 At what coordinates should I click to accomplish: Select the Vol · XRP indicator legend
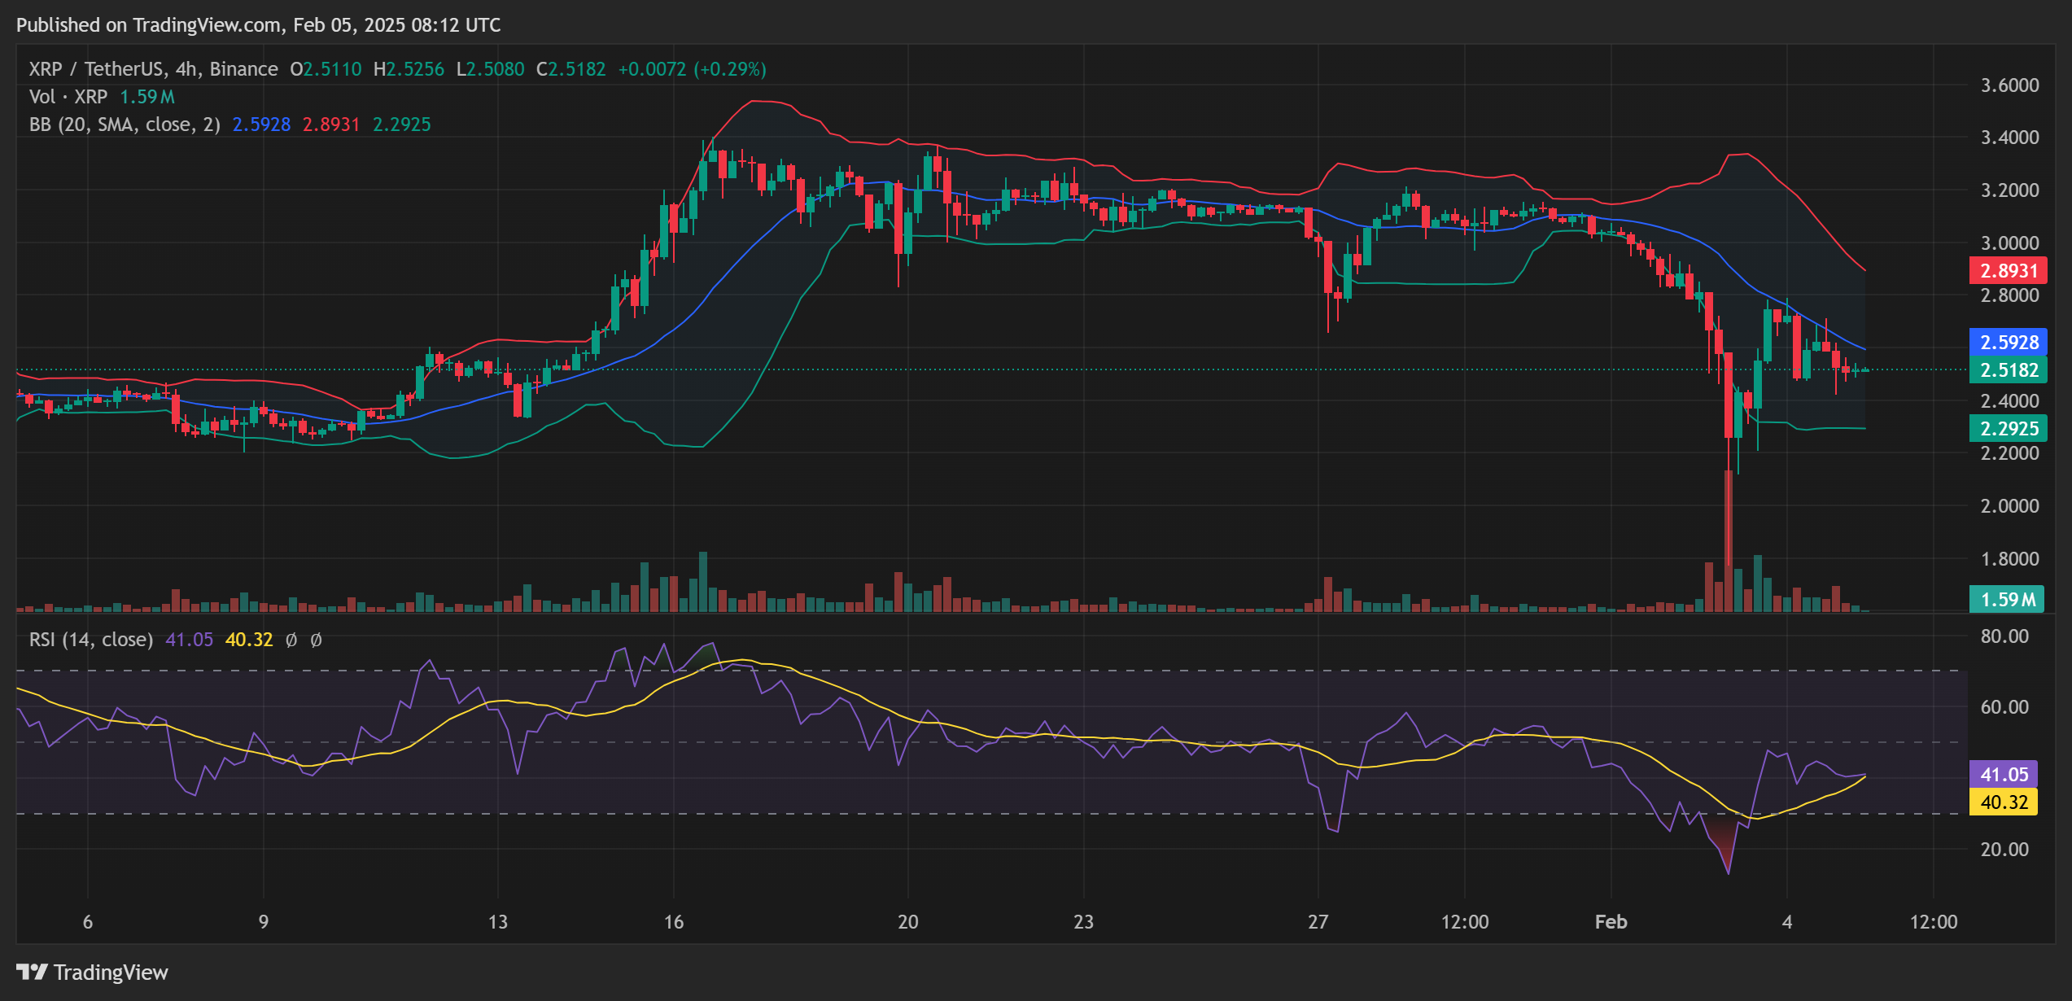[x=68, y=97]
